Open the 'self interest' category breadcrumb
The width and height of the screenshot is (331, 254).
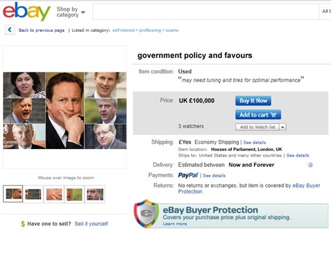coord(123,31)
